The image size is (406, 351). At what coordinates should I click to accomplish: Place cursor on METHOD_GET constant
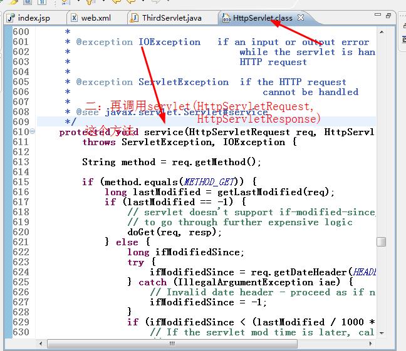[x=209, y=182]
